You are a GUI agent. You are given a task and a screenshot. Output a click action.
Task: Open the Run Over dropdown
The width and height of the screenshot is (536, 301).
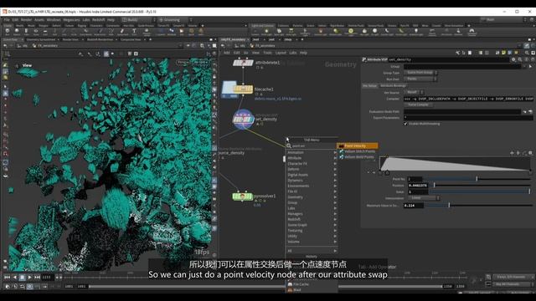pos(420,79)
